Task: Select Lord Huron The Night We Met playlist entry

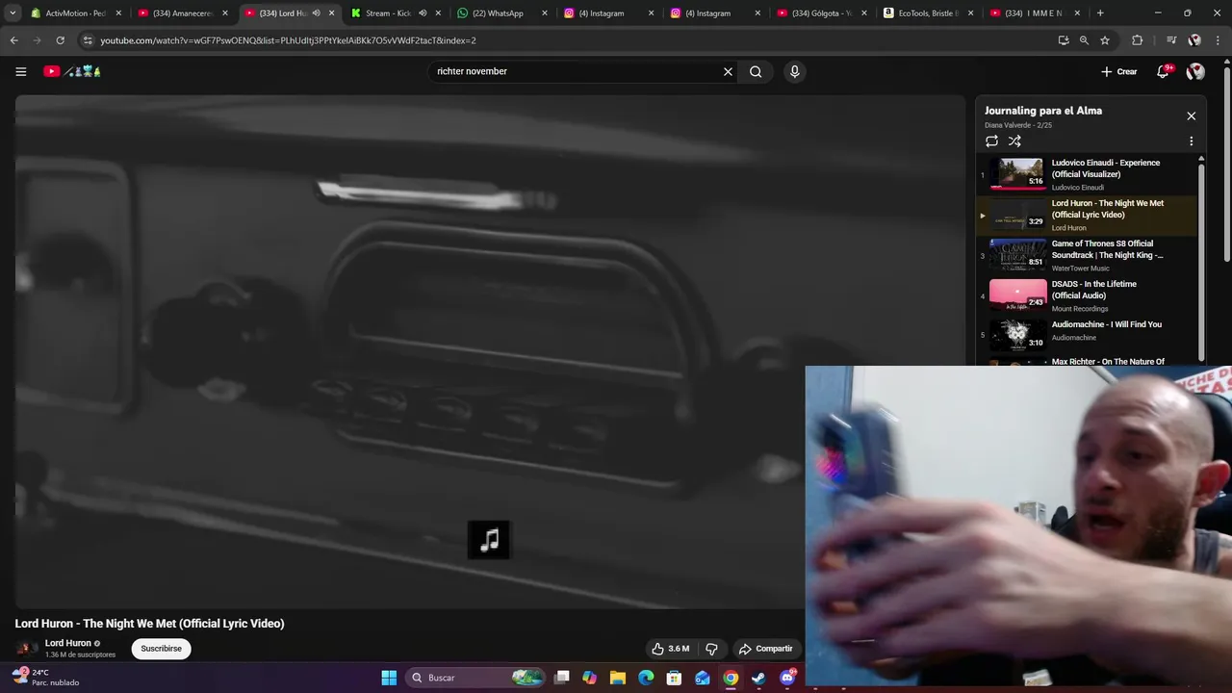Action: click(x=1088, y=215)
